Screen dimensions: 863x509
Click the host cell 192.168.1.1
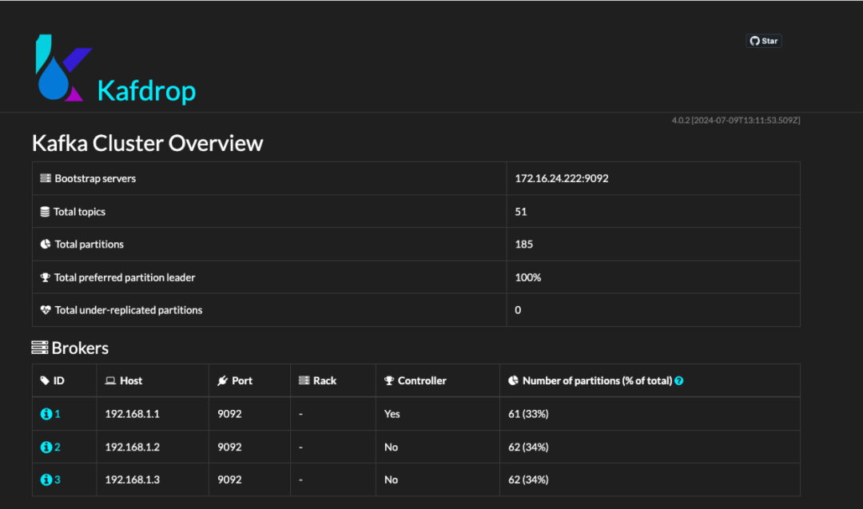tap(132, 414)
